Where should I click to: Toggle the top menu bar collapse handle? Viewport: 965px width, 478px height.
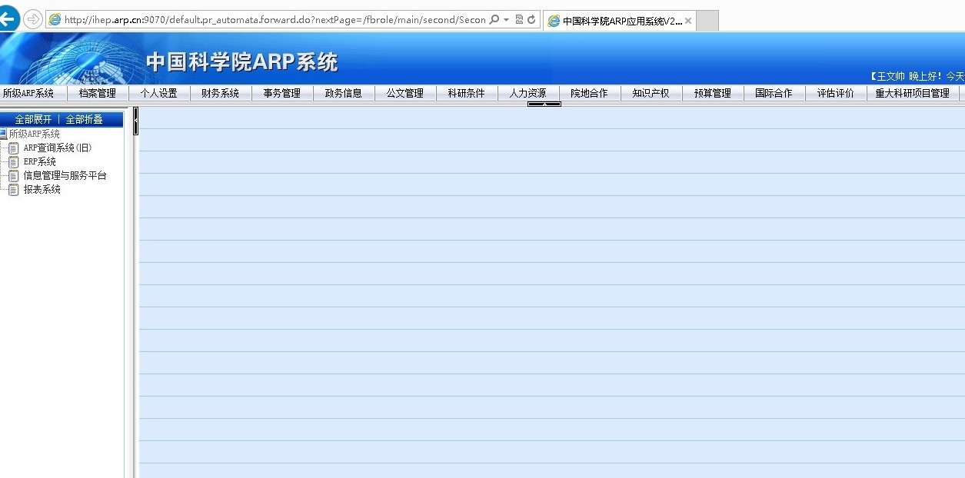(544, 104)
